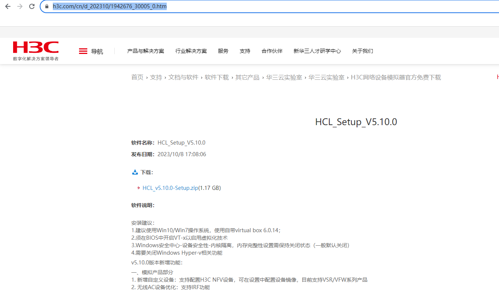Viewport: 499px width, 303px height.
Task: Click the H3C logo
Action: point(36,48)
